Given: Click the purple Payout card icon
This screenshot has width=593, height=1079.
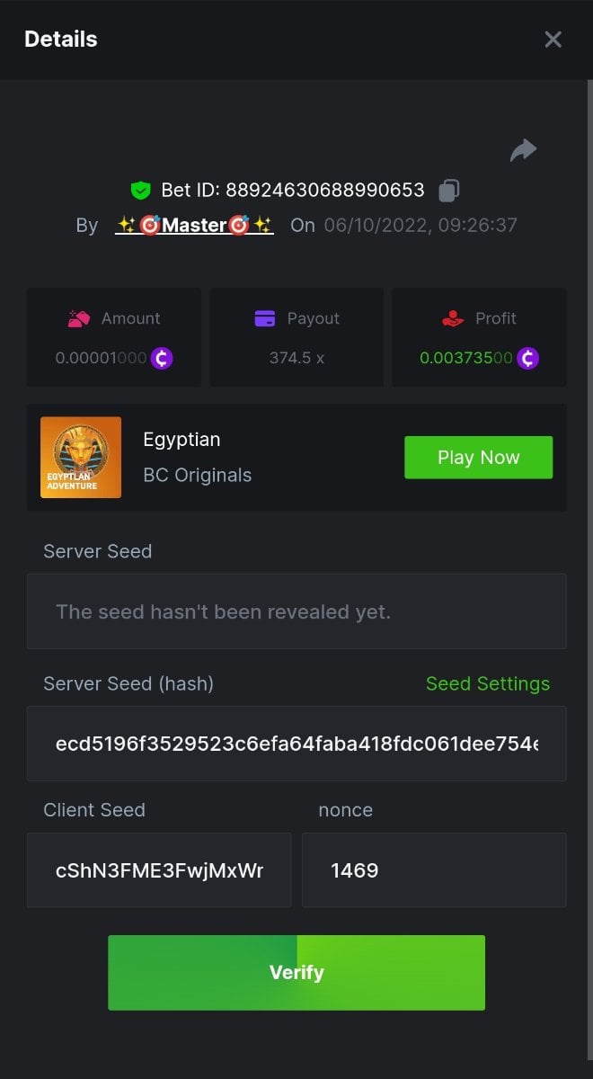Looking at the screenshot, I should (265, 318).
